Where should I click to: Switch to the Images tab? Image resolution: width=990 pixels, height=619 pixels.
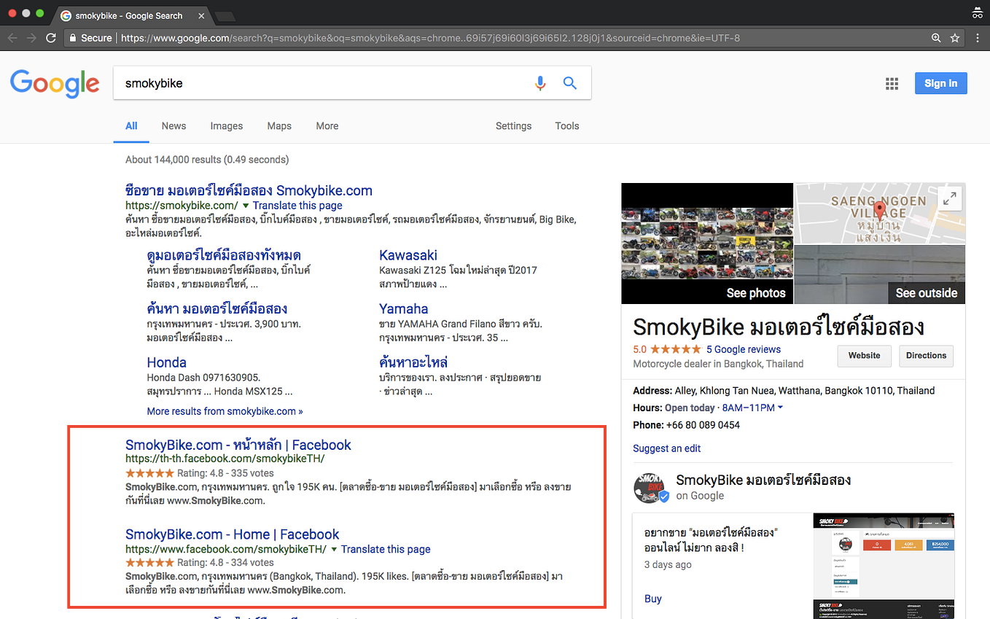227,125
